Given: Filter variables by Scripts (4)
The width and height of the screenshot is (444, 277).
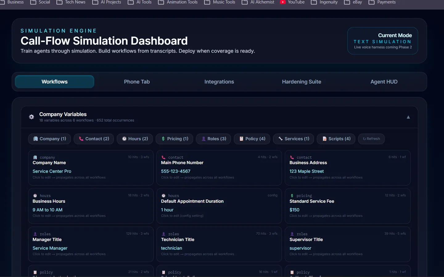Looking at the screenshot, I should pos(336,139).
